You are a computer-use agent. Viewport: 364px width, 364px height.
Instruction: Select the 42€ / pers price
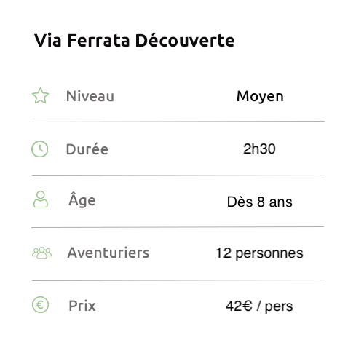[x=259, y=306]
